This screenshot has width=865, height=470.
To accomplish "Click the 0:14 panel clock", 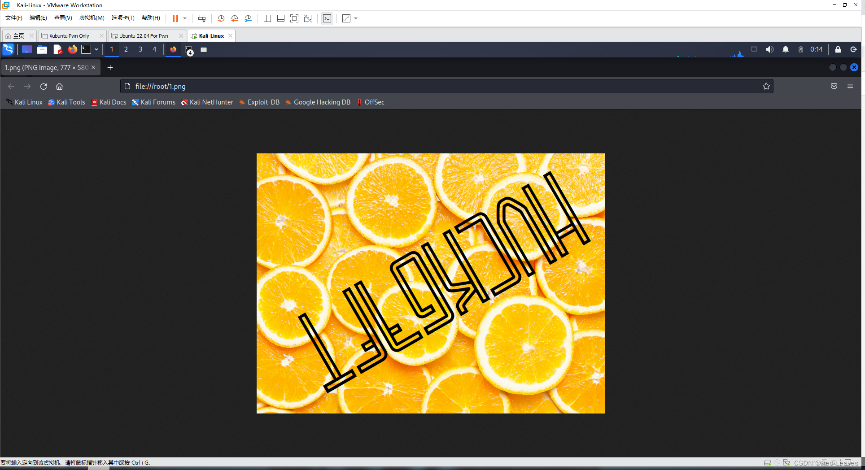I will (816, 49).
